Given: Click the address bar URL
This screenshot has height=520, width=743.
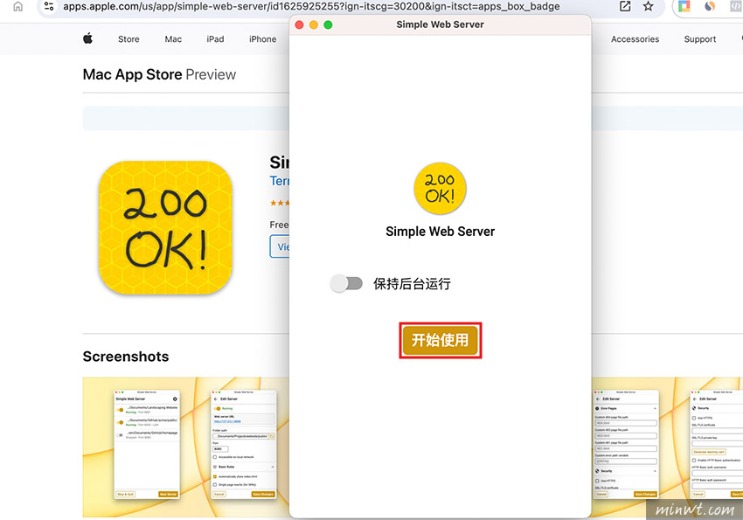Looking at the screenshot, I should point(311,7).
